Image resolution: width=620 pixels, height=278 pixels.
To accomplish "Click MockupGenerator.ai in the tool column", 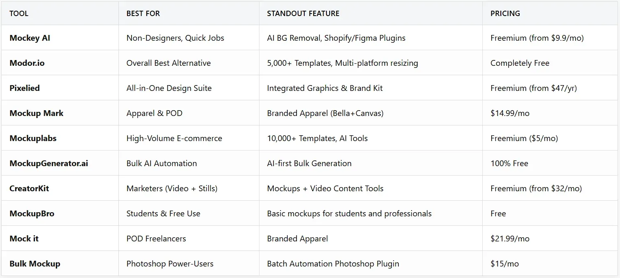I will tap(49, 163).
